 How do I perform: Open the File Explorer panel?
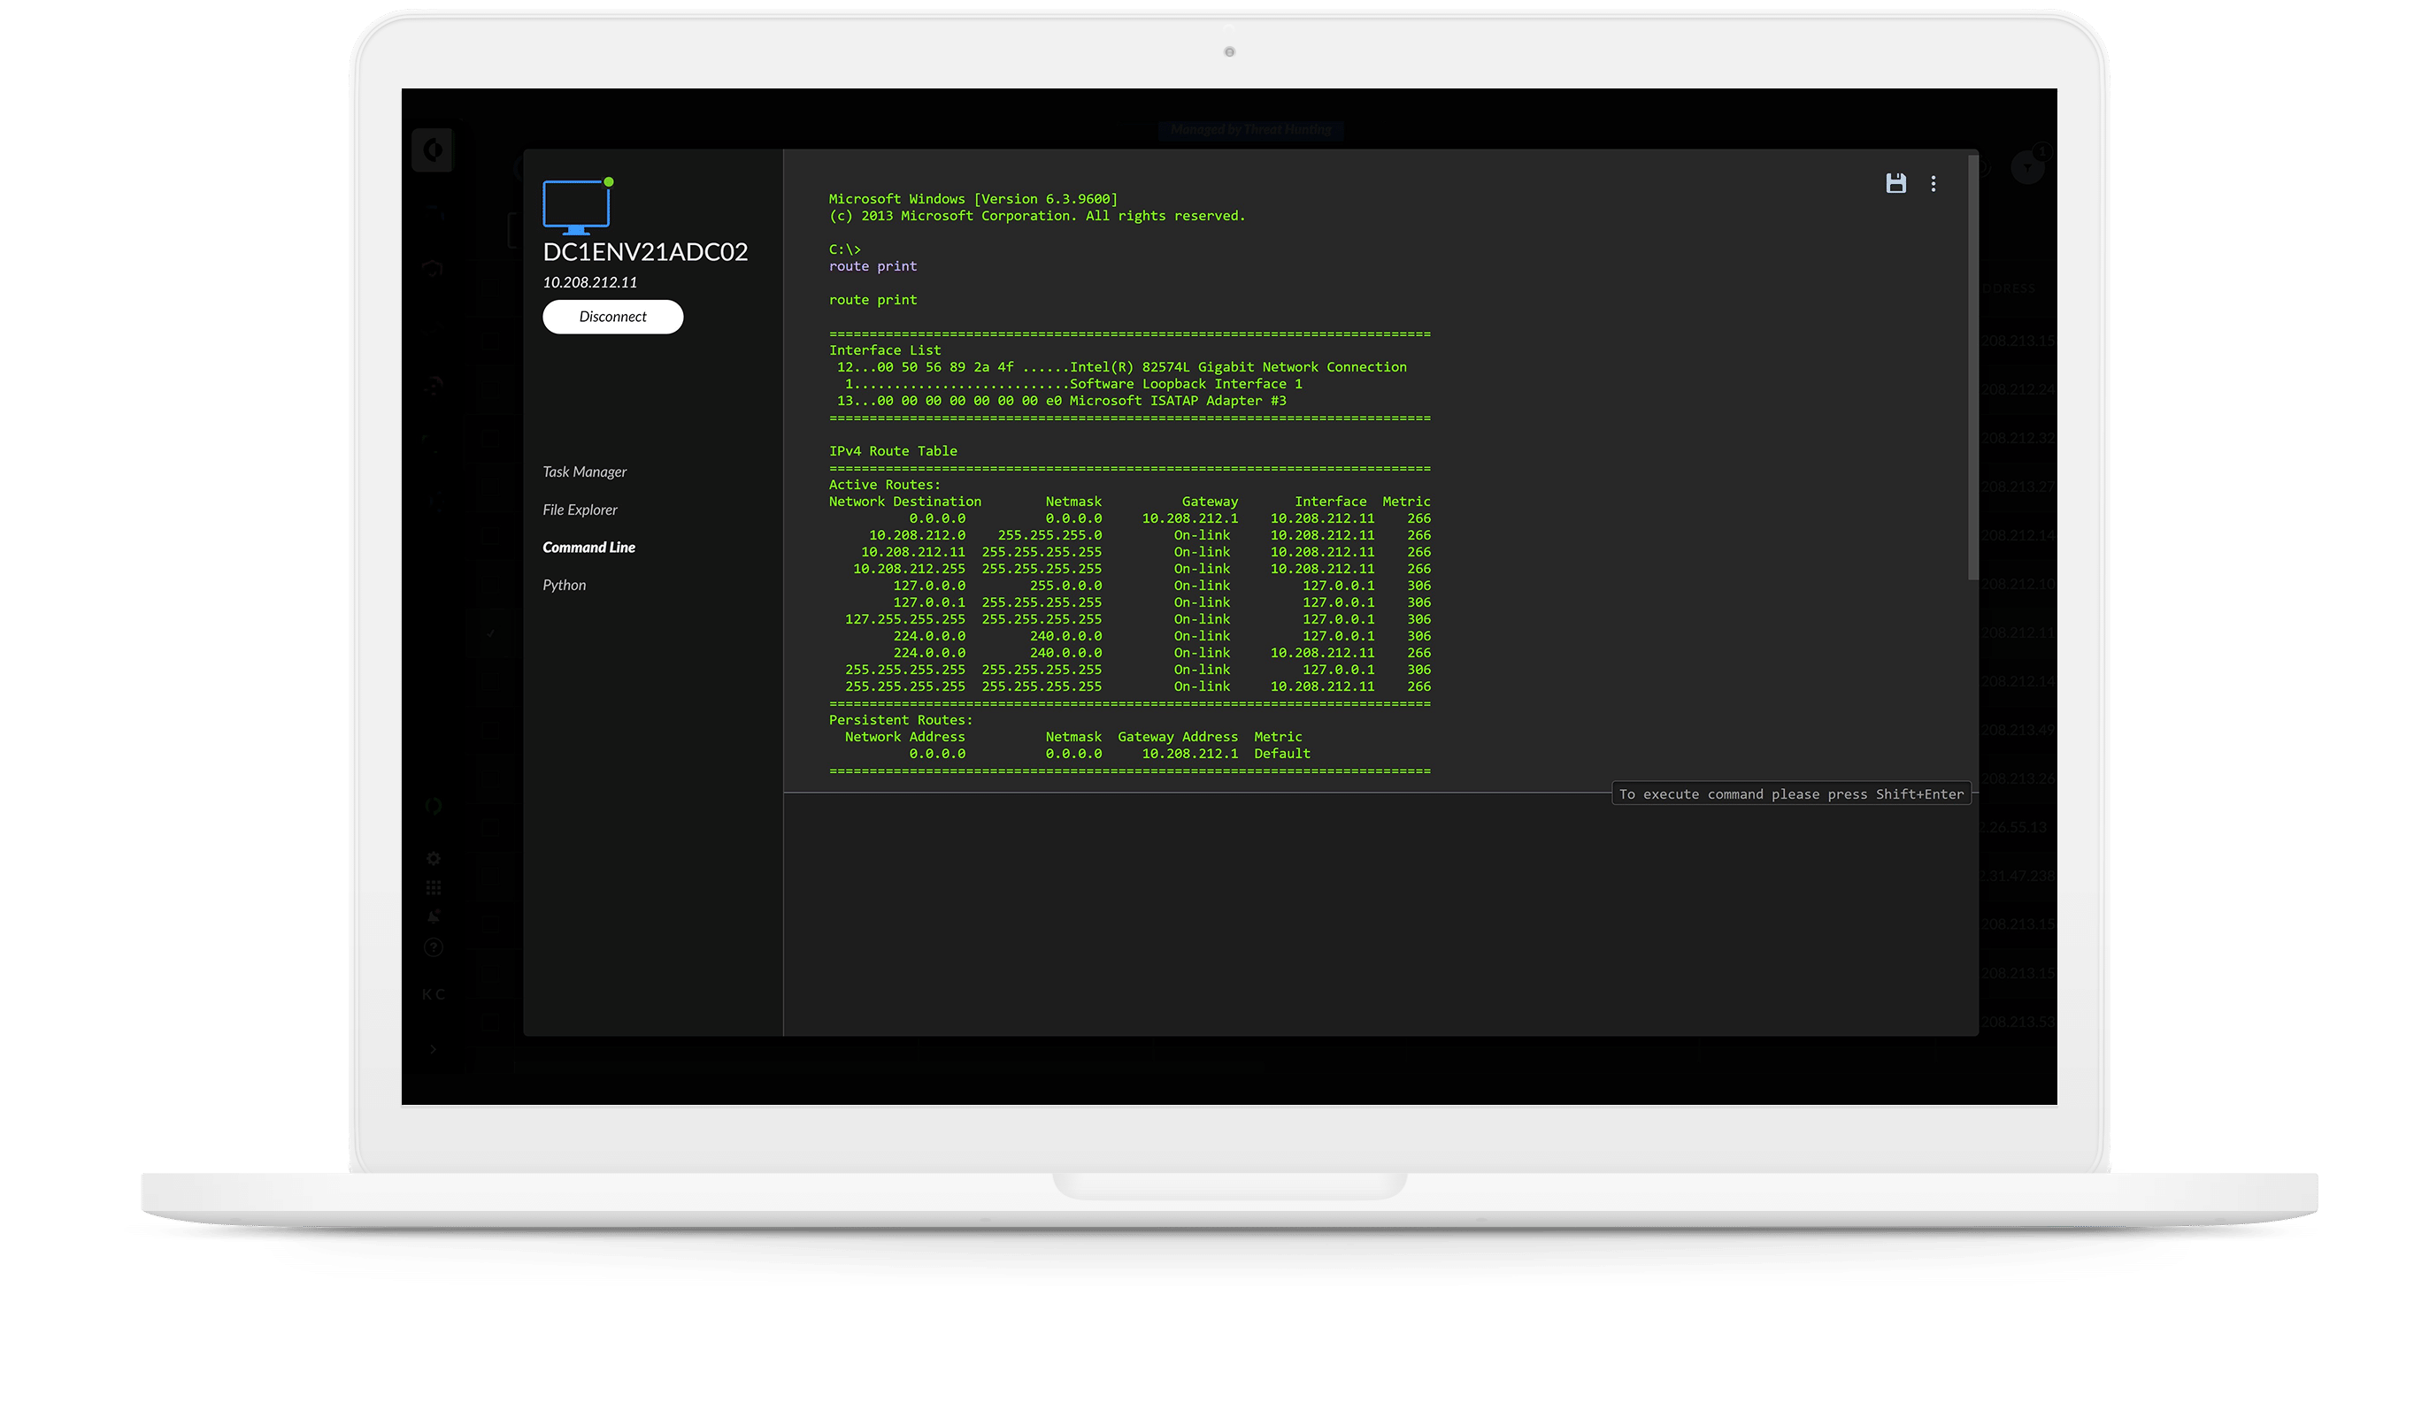pos(580,509)
